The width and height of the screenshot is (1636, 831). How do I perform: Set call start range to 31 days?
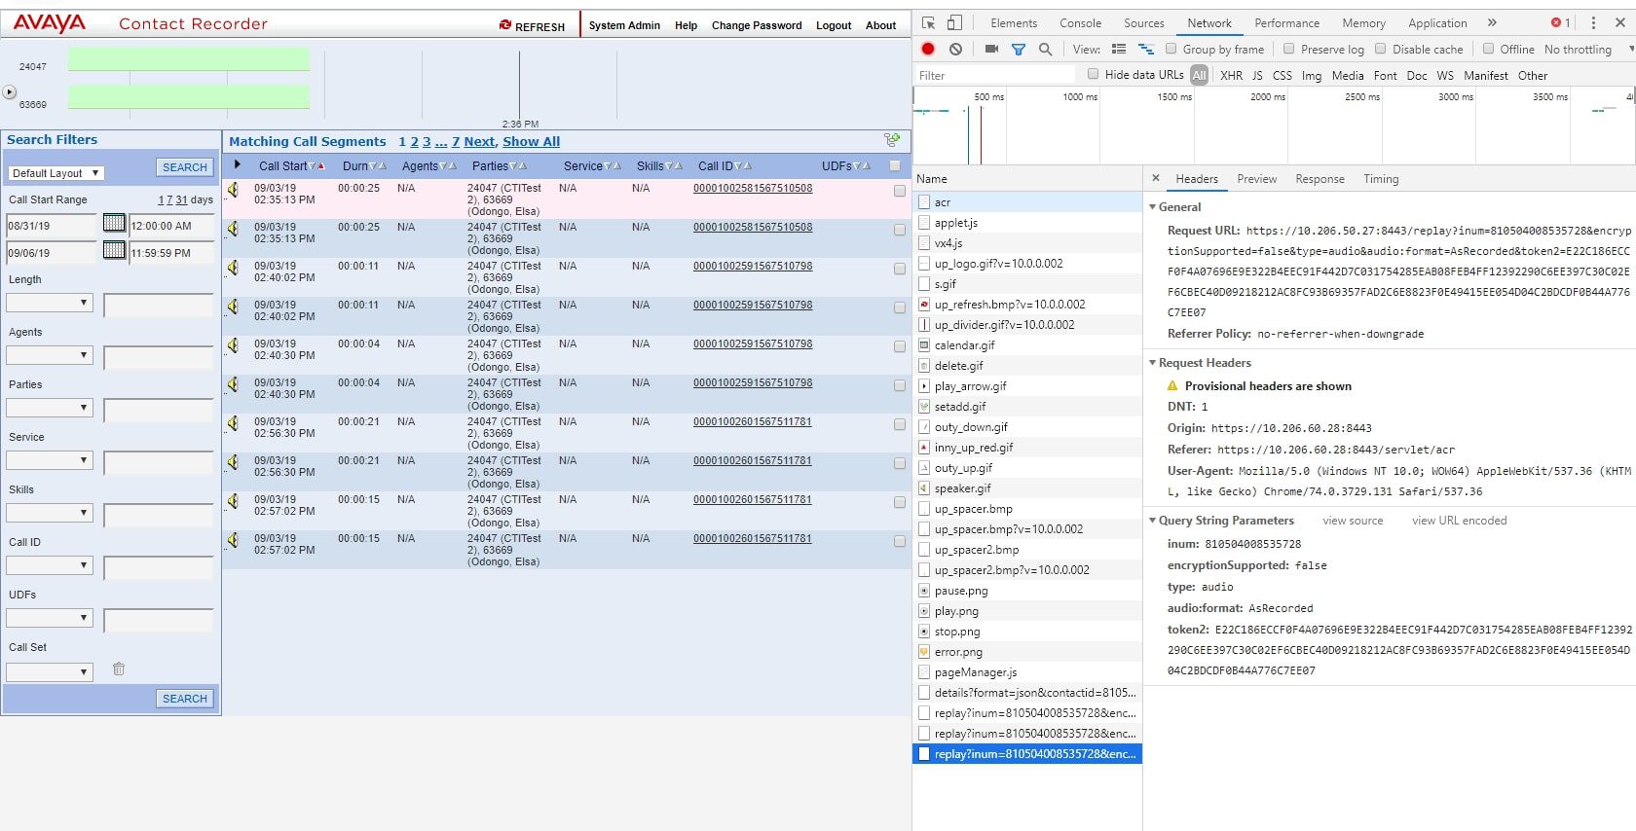coord(181,199)
